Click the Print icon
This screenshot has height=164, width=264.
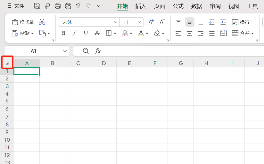[58, 6]
